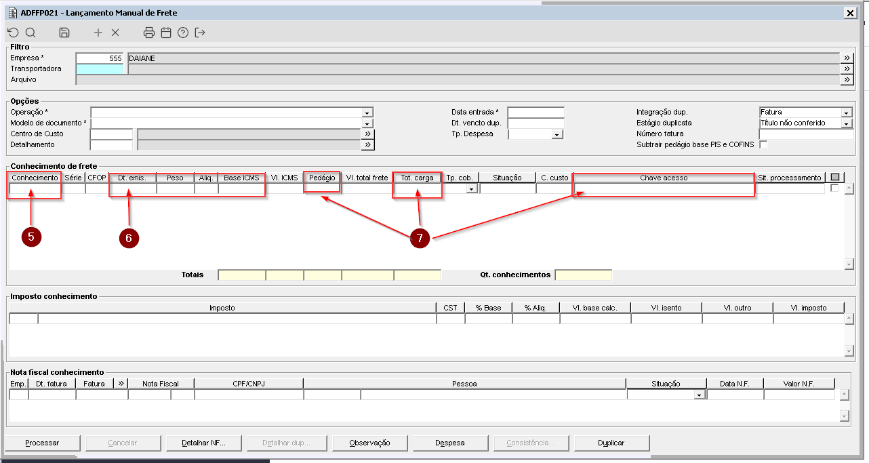Image resolution: width=869 pixels, height=463 pixels.
Task: Click the undo/refresh arrow toolbar icon
Action: [x=13, y=33]
